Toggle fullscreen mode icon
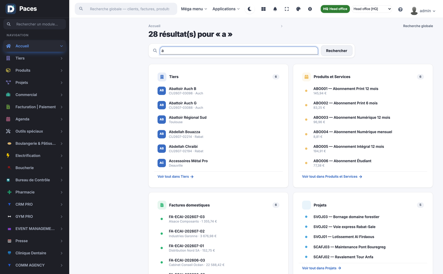443x274 pixels. click(287, 9)
